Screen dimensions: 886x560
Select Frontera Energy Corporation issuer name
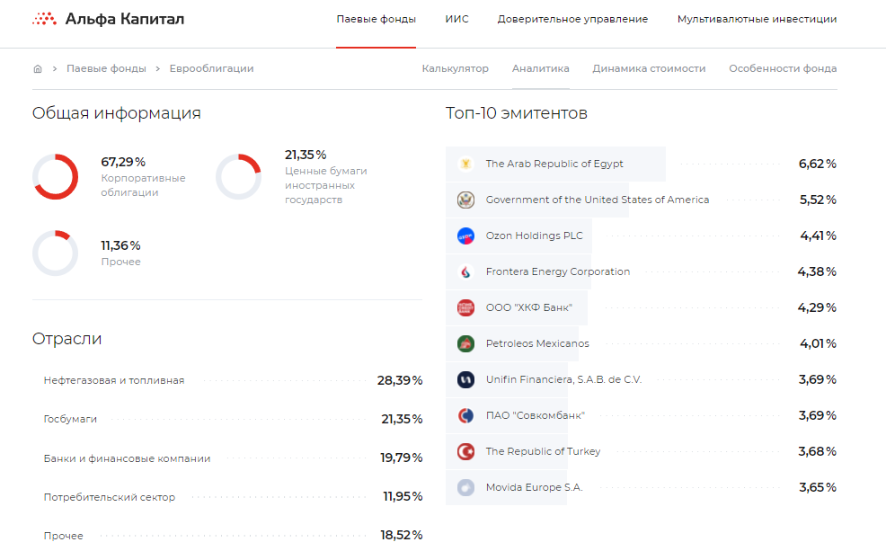pos(558,271)
